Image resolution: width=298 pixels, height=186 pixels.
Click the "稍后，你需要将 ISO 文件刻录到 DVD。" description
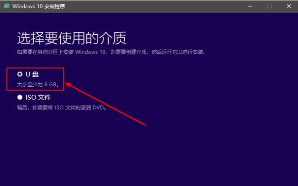tap(62, 108)
